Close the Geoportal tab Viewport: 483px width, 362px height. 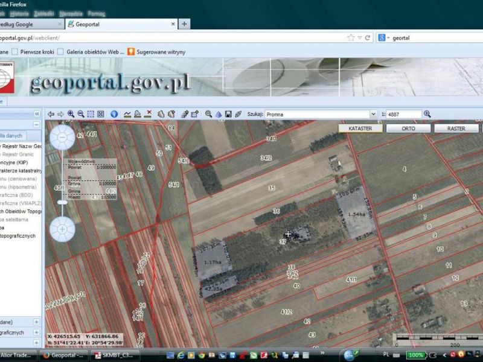point(173,24)
